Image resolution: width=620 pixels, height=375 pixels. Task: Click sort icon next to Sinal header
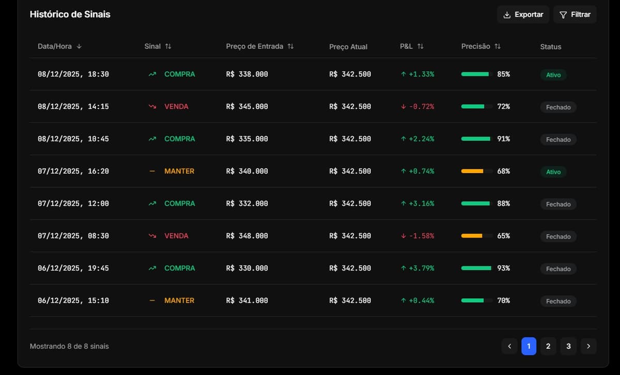168,46
